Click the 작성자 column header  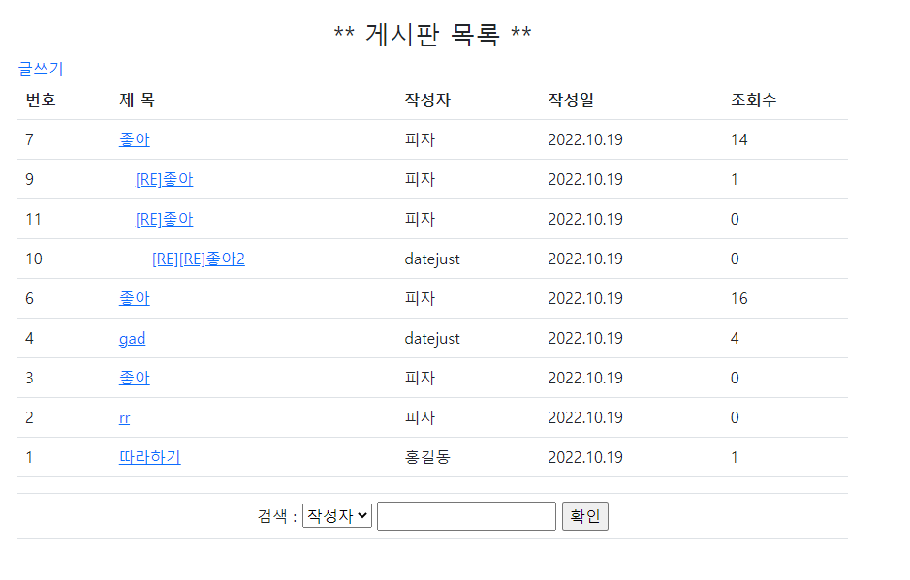click(x=427, y=100)
